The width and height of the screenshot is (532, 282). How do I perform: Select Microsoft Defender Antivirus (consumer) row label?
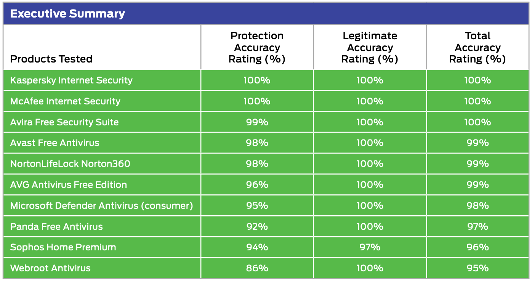pos(101,206)
